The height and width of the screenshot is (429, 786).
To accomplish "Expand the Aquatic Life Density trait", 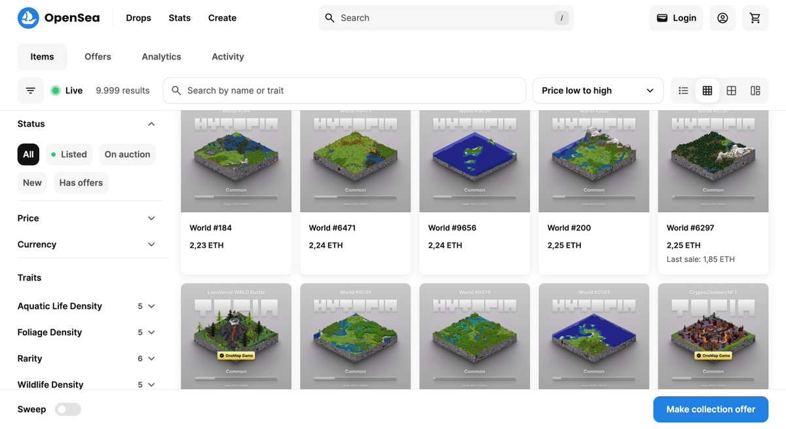I will (87, 306).
